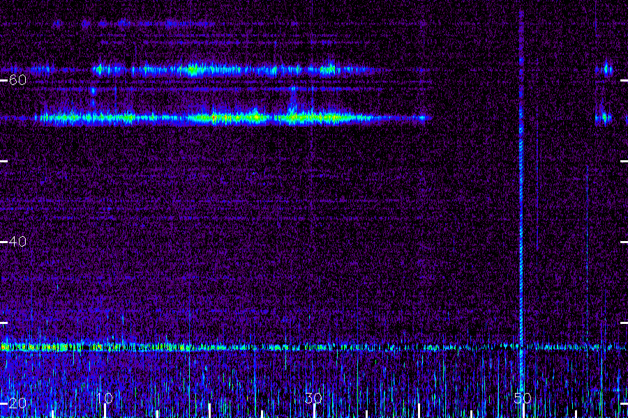Screen dimensions: 628x418
Task: Click the bright vertical streak above the 50 label
Action: (521, 200)
